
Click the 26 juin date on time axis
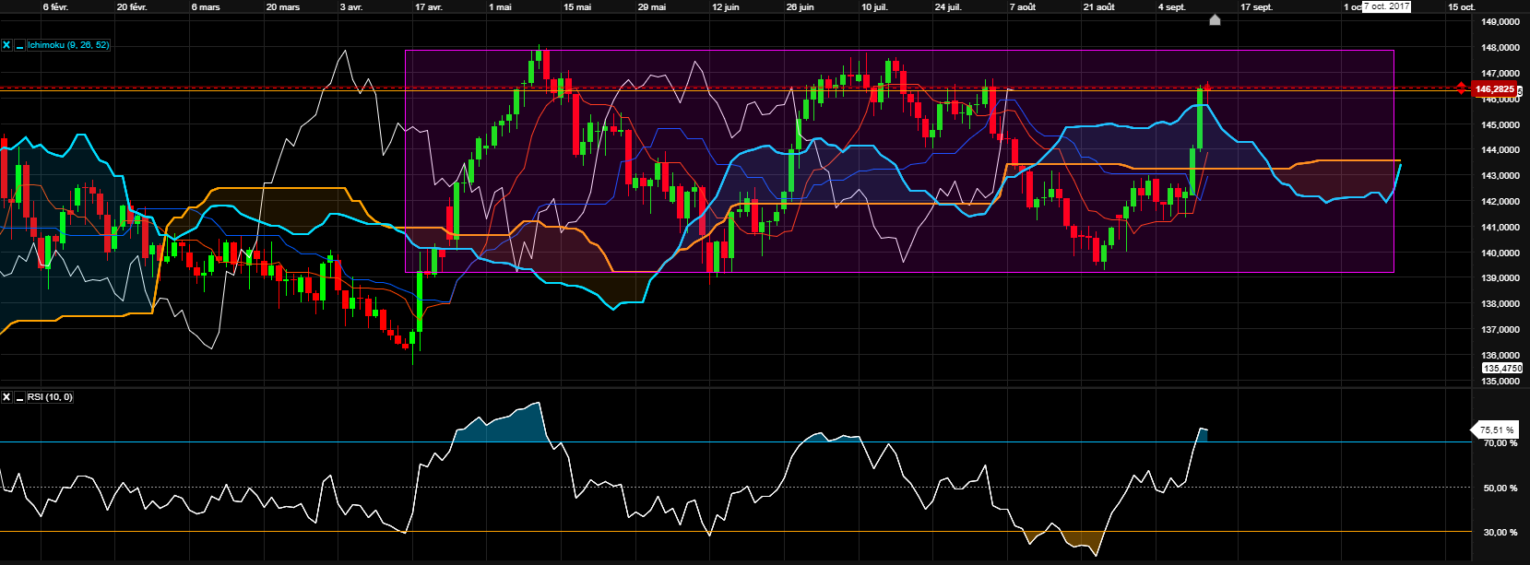801,6
